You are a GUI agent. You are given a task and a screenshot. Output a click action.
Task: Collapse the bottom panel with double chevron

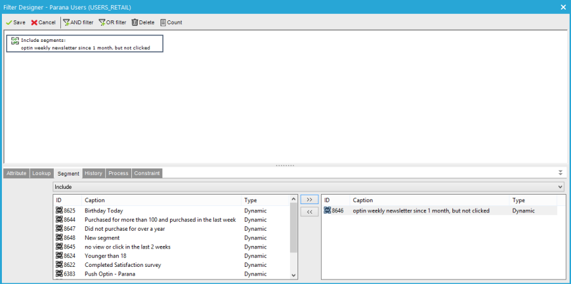click(x=560, y=172)
